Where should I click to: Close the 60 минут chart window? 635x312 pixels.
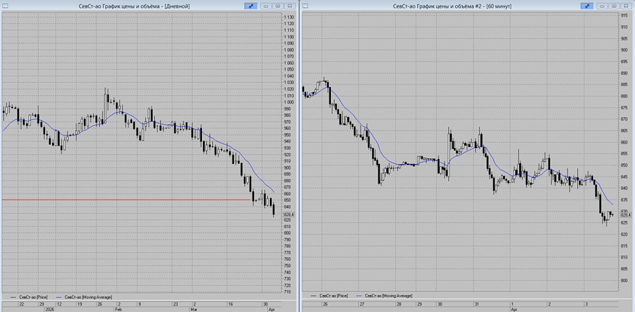[x=625, y=6]
